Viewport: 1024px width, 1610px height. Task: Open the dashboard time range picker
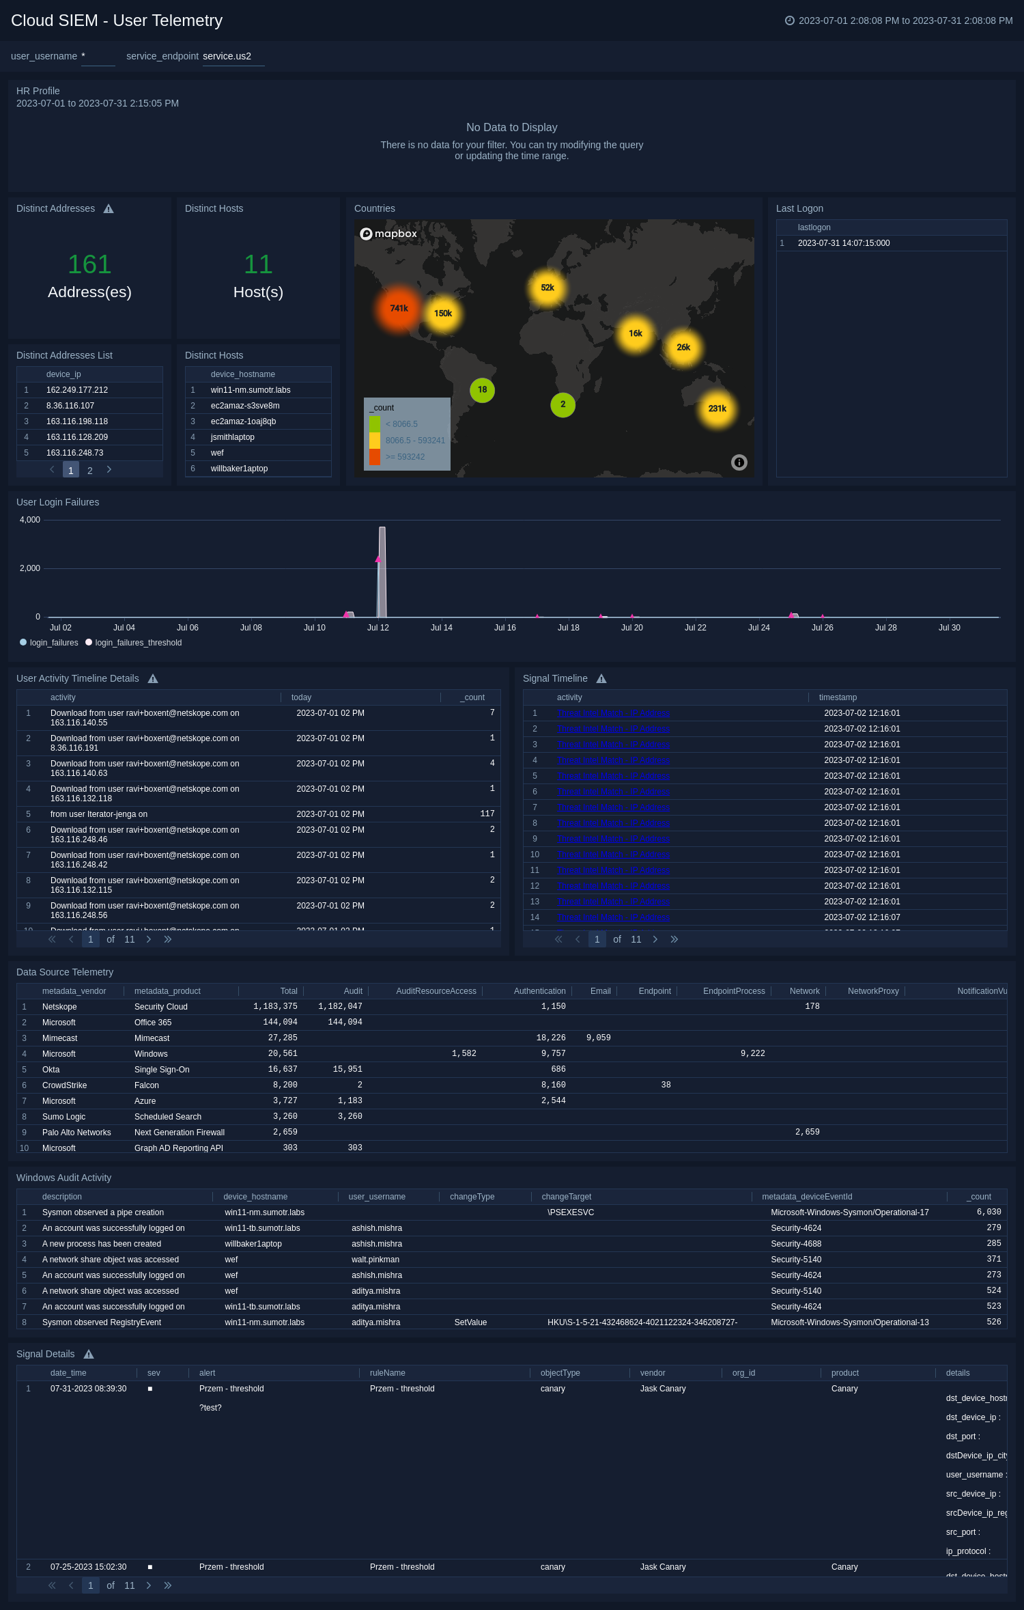coord(898,20)
